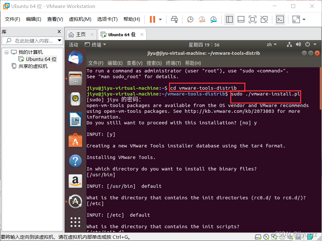The width and height of the screenshot is (322, 241).
Task: Launch Thunderbird mail from dock
Action: point(75,58)
